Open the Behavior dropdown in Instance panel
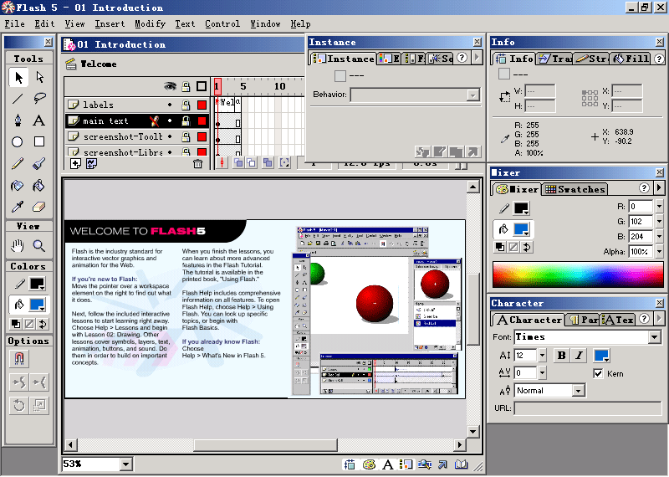 coord(472,95)
